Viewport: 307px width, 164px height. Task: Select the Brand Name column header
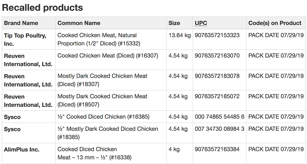pyautogui.click(x=21, y=23)
